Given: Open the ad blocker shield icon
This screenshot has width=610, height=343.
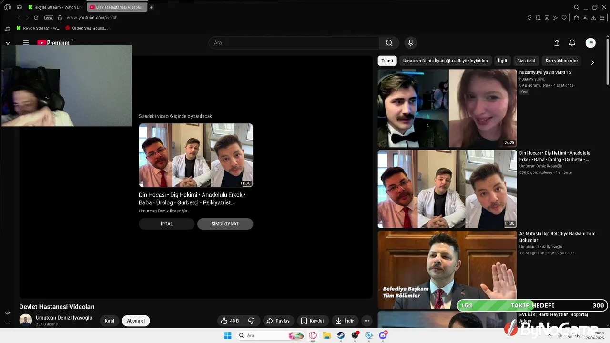Looking at the screenshot, I should [547, 18].
